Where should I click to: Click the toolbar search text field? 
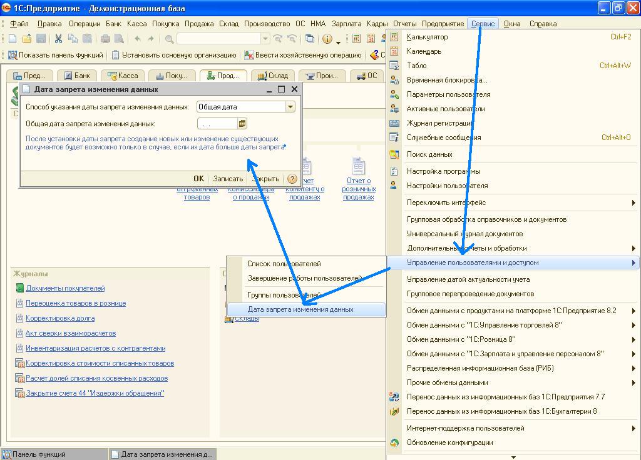pos(218,39)
